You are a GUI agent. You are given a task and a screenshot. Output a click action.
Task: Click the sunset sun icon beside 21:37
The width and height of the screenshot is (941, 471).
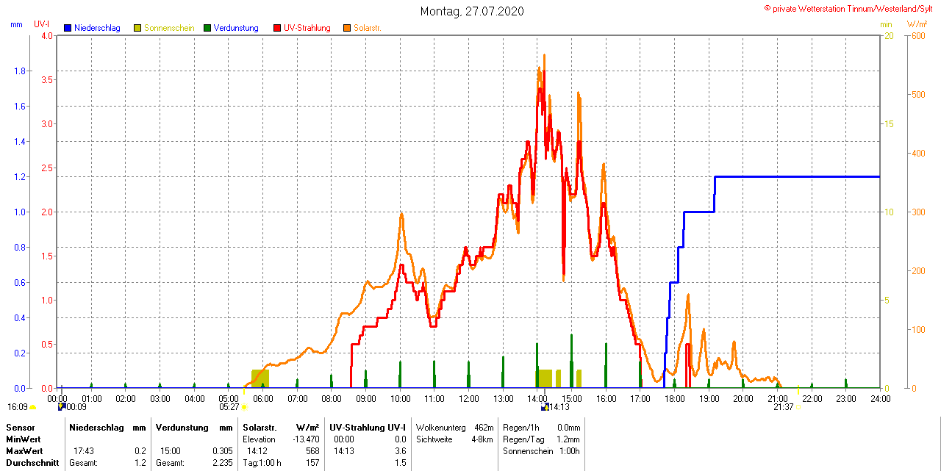798,407
